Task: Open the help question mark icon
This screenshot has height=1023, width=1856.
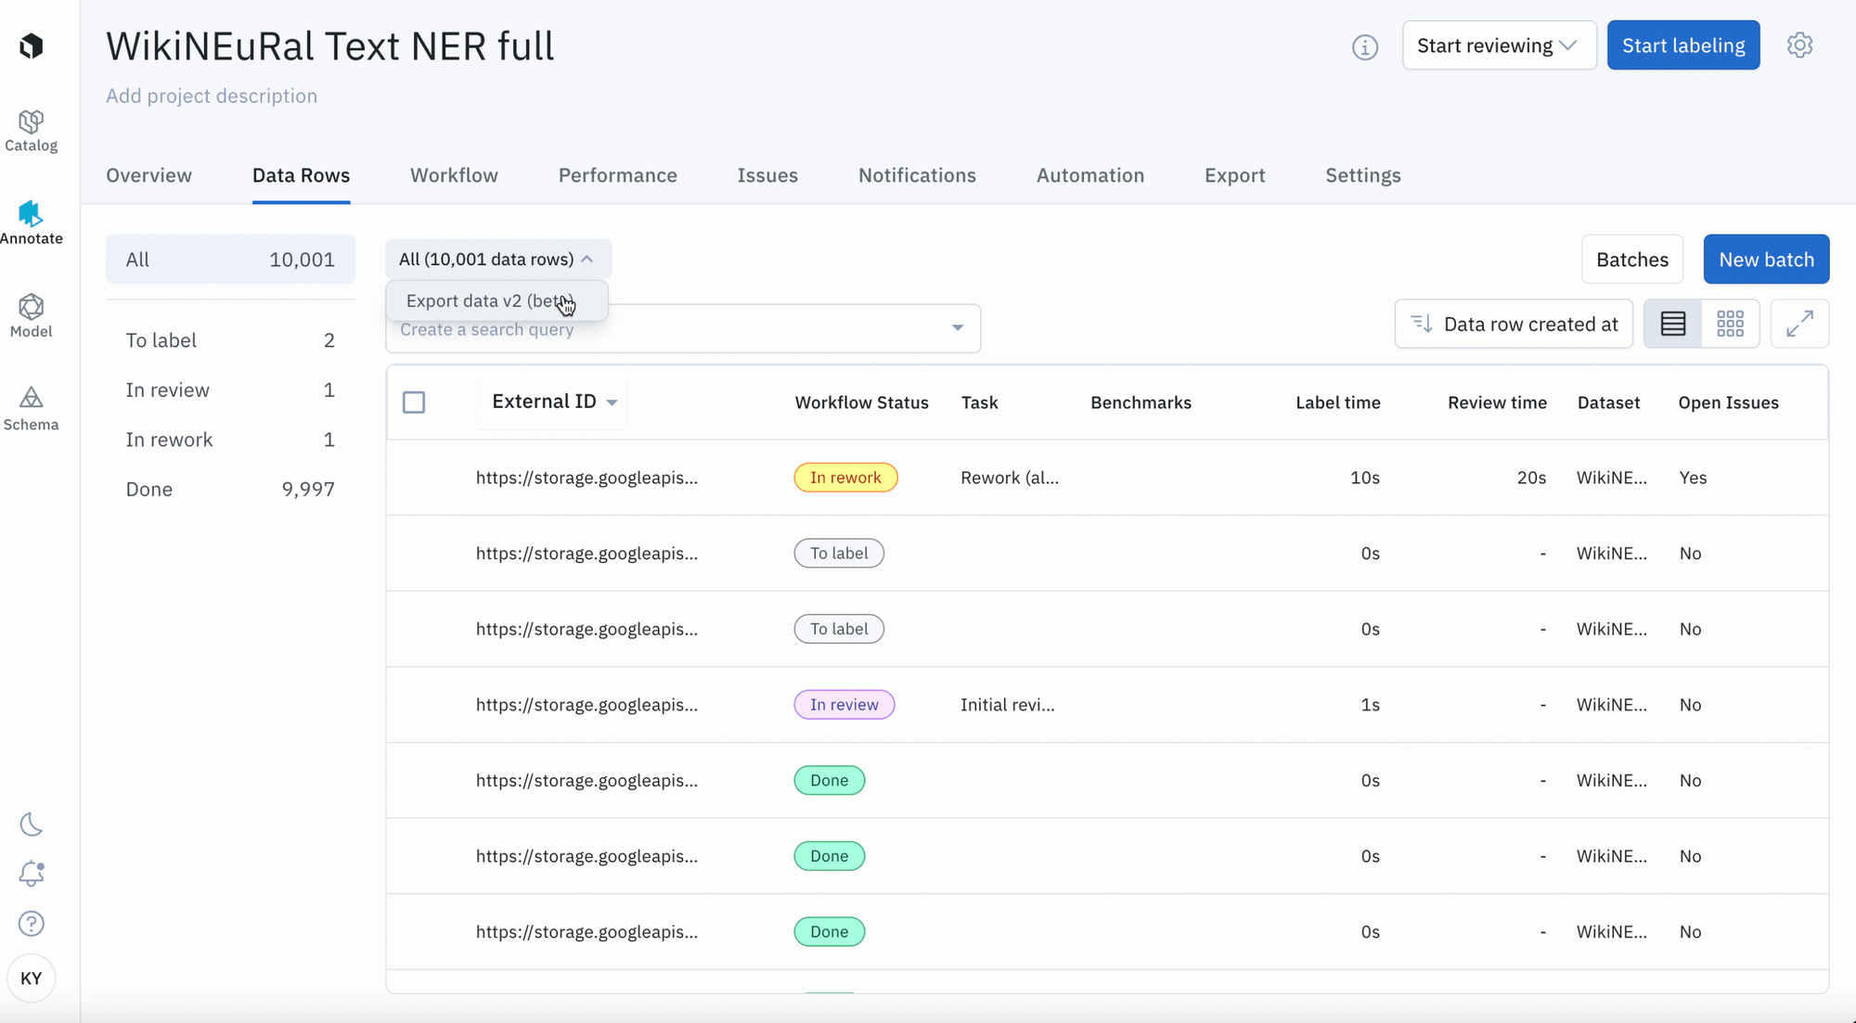Action: 31,924
